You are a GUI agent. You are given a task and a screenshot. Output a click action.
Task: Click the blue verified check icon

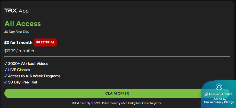coord(206,94)
